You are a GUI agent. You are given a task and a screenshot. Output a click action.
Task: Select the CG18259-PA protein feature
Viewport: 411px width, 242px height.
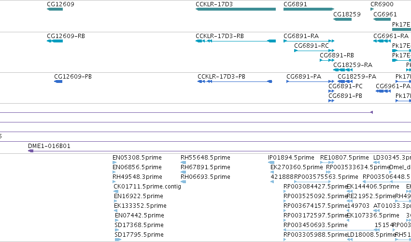point(357,77)
